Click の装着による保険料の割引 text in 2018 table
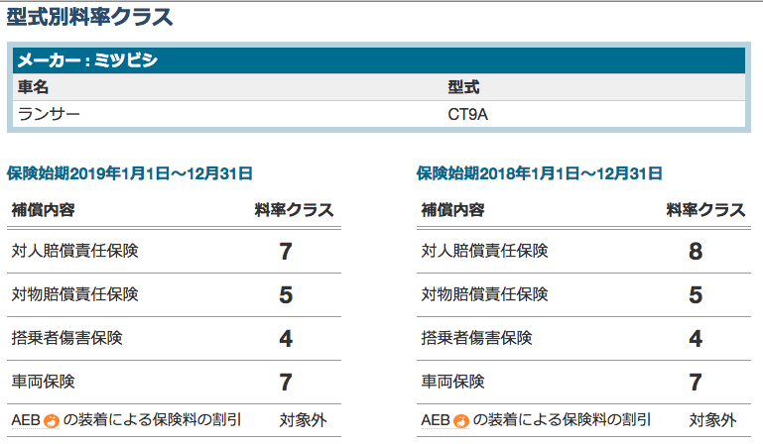Image resolution: width=763 pixels, height=444 pixels. point(562,419)
